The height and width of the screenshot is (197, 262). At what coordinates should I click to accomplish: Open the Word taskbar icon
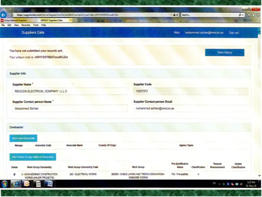click(x=50, y=184)
